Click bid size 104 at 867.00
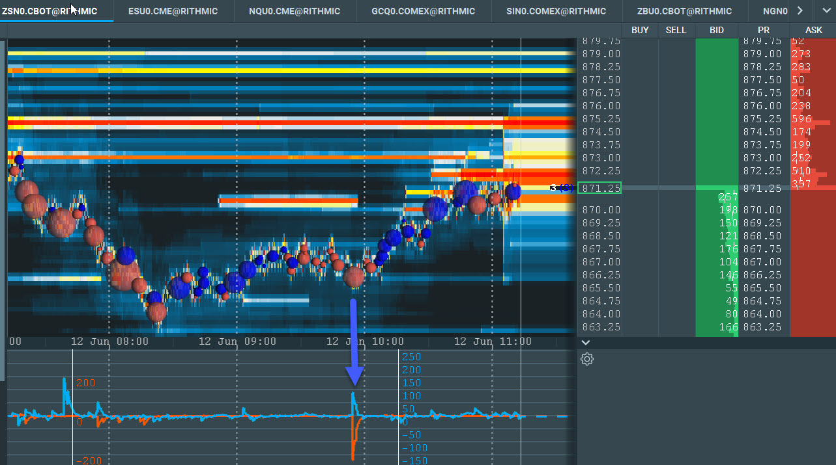 (727, 262)
